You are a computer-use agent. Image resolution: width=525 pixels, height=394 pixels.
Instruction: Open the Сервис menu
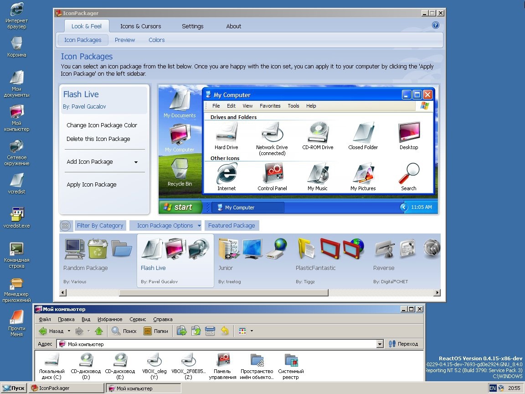click(x=138, y=319)
